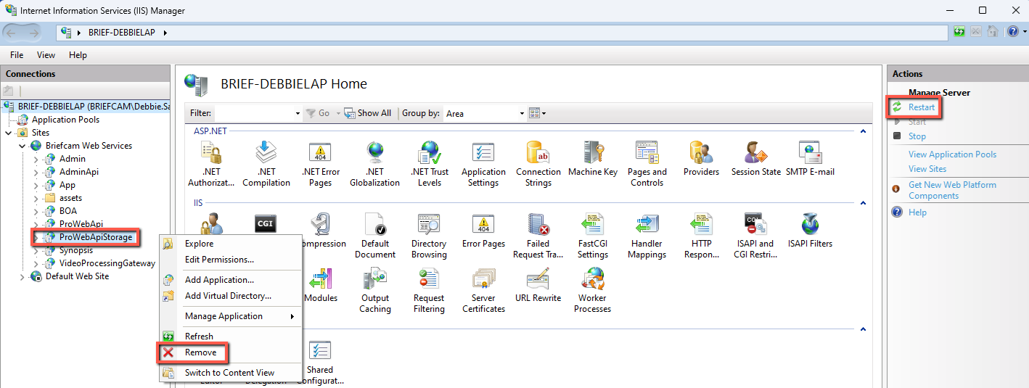Collapse the IIS group section
1029x388 pixels.
(862, 203)
